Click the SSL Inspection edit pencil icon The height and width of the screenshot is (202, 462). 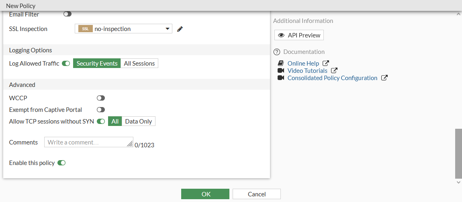coord(180,29)
